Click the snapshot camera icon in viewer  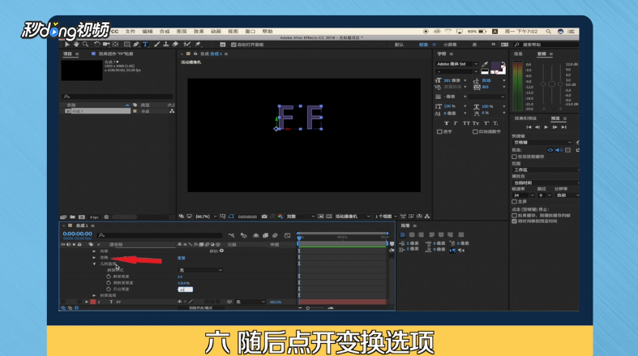point(264,217)
